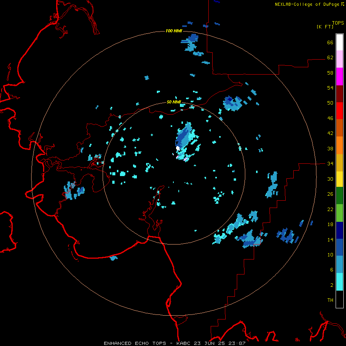Click the "50 NMI" range ring label
Viewport: 346px width, 346px height.
click(174, 102)
